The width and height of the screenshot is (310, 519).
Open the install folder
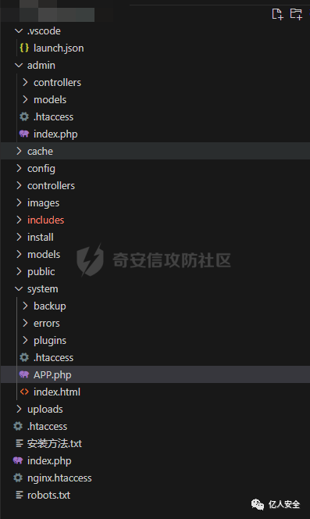click(41, 237)
